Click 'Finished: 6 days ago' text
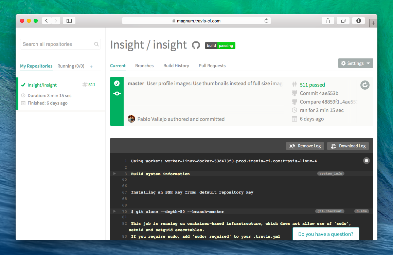This screenshot has height=255, width=393. tap(47, 103)
